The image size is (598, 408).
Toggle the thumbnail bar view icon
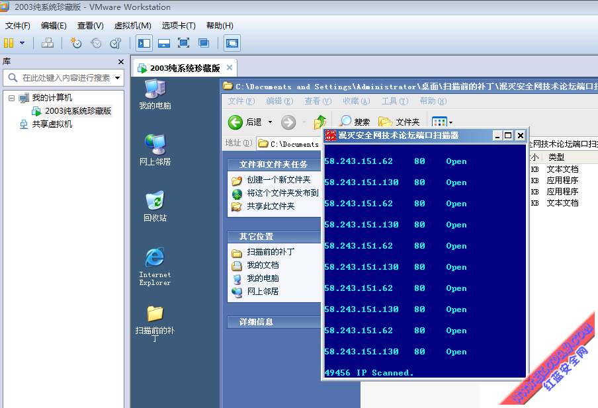coord(164,43)
